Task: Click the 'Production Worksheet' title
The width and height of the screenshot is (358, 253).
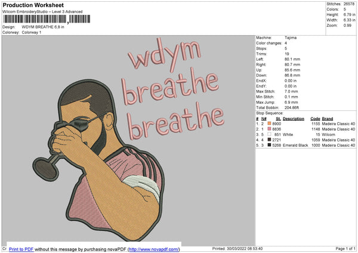Action: 33,5
